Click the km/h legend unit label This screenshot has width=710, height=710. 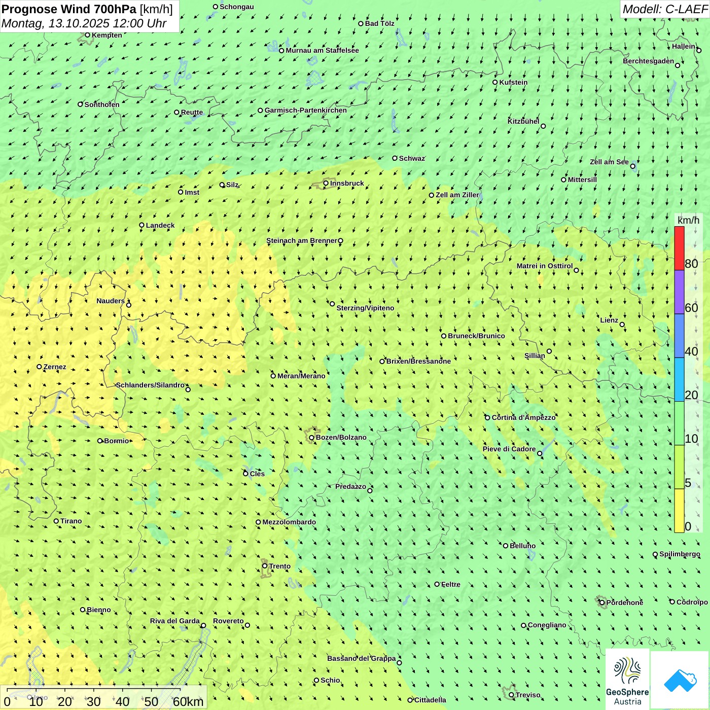pyautogui.click(x=688, y=220)
